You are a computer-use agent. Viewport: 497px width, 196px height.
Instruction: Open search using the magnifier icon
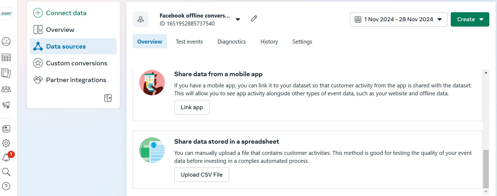(6, 172)
